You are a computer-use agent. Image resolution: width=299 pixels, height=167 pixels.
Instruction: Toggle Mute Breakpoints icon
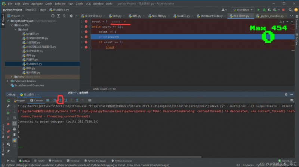coord(8,137)
